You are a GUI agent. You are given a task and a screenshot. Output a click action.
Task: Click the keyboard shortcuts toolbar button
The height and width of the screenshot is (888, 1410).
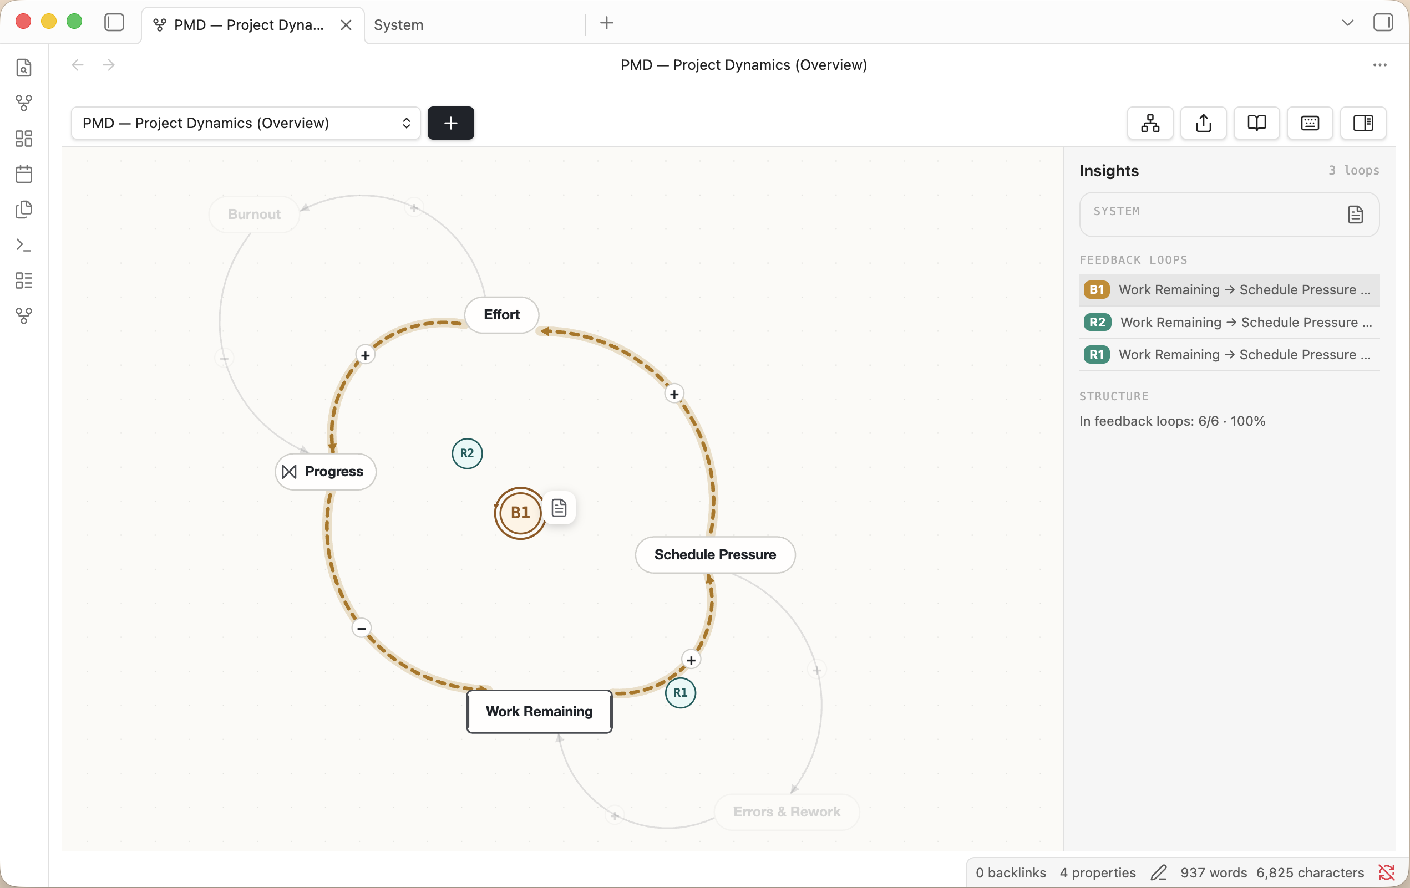[1310, 123]
